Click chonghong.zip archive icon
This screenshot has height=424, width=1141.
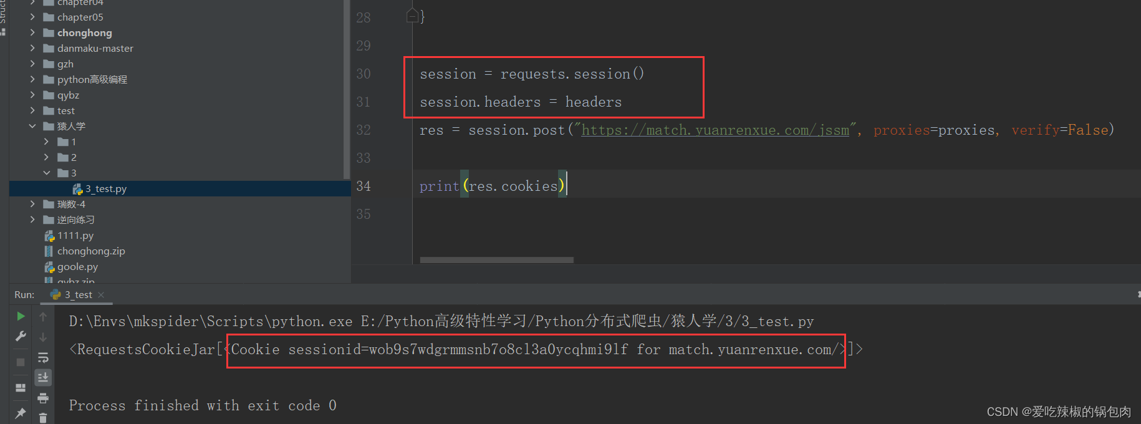[49, 251]
